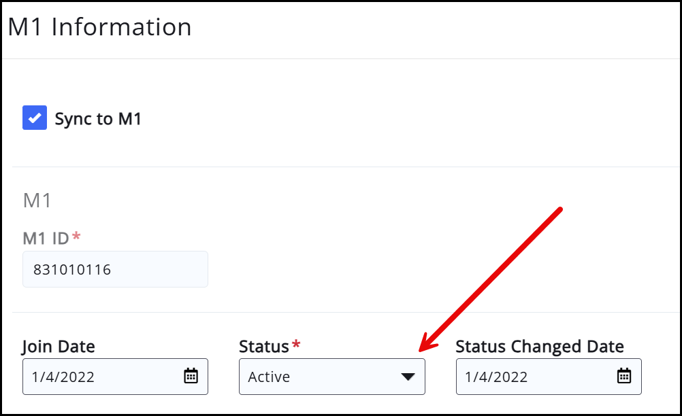
Task: Expand the Status dropdown showing Active
Action: (x=331, y=377)
